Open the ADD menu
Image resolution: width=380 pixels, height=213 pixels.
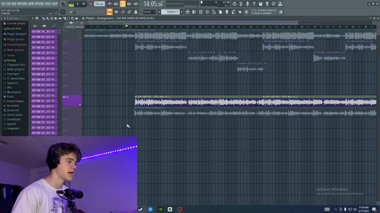point(14,4)
